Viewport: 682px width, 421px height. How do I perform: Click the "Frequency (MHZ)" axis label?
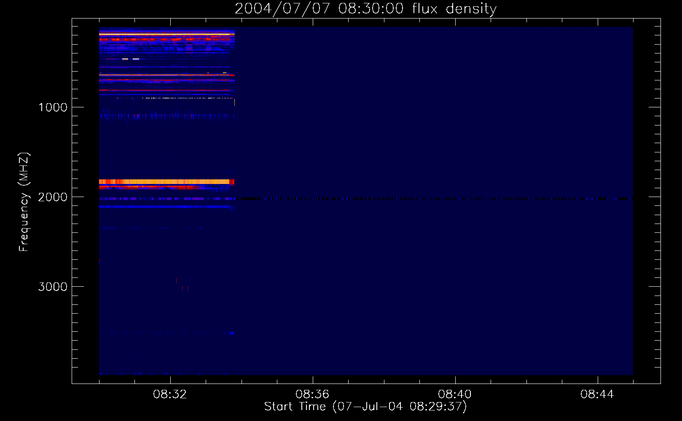point(24,203)
